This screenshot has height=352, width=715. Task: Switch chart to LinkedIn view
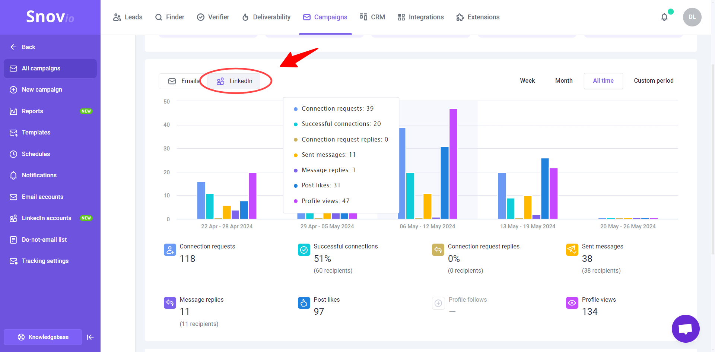234,81
